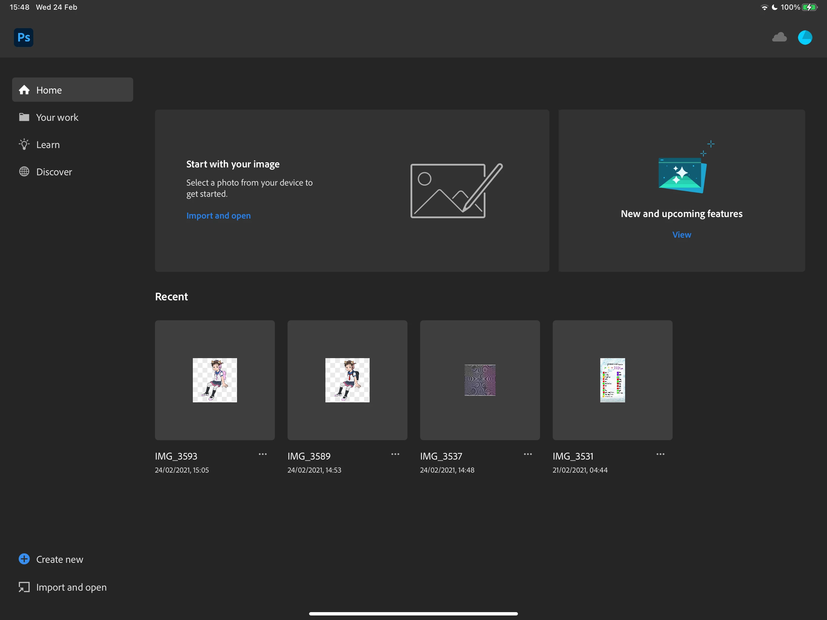
Task: Open the user profile avatar
Action: pos(805,38)
